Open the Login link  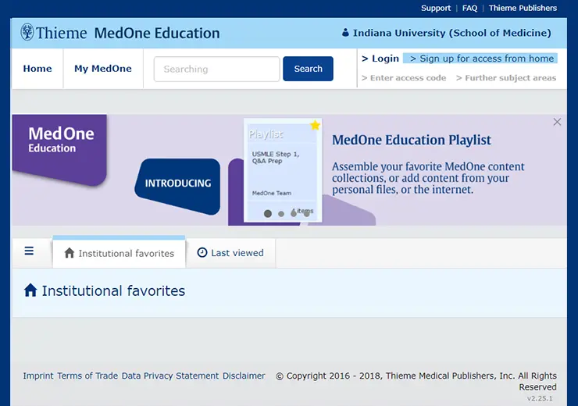380,59
